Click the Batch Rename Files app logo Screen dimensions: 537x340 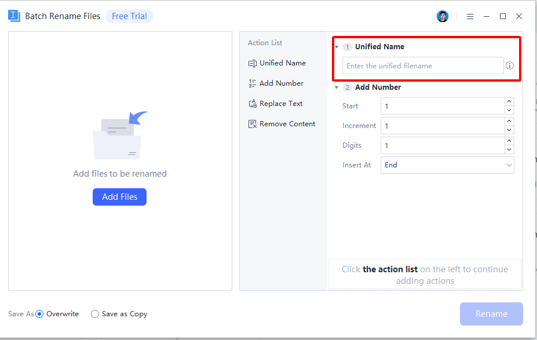13,16
